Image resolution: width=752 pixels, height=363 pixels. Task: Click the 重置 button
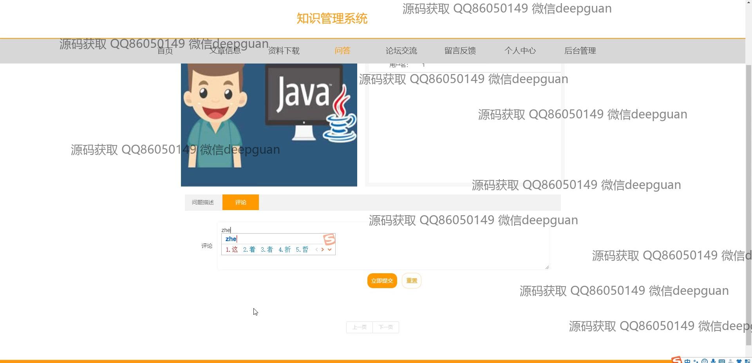point(412,281)
